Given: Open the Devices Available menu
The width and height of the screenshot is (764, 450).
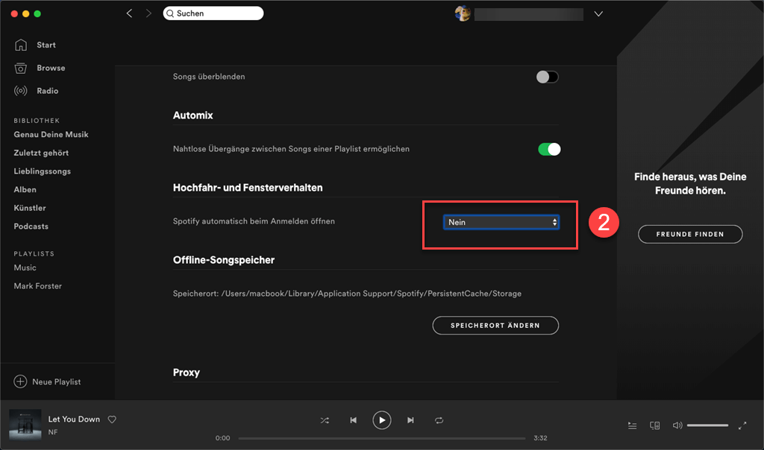Looking at the screenshot, I should coord(654,425).
